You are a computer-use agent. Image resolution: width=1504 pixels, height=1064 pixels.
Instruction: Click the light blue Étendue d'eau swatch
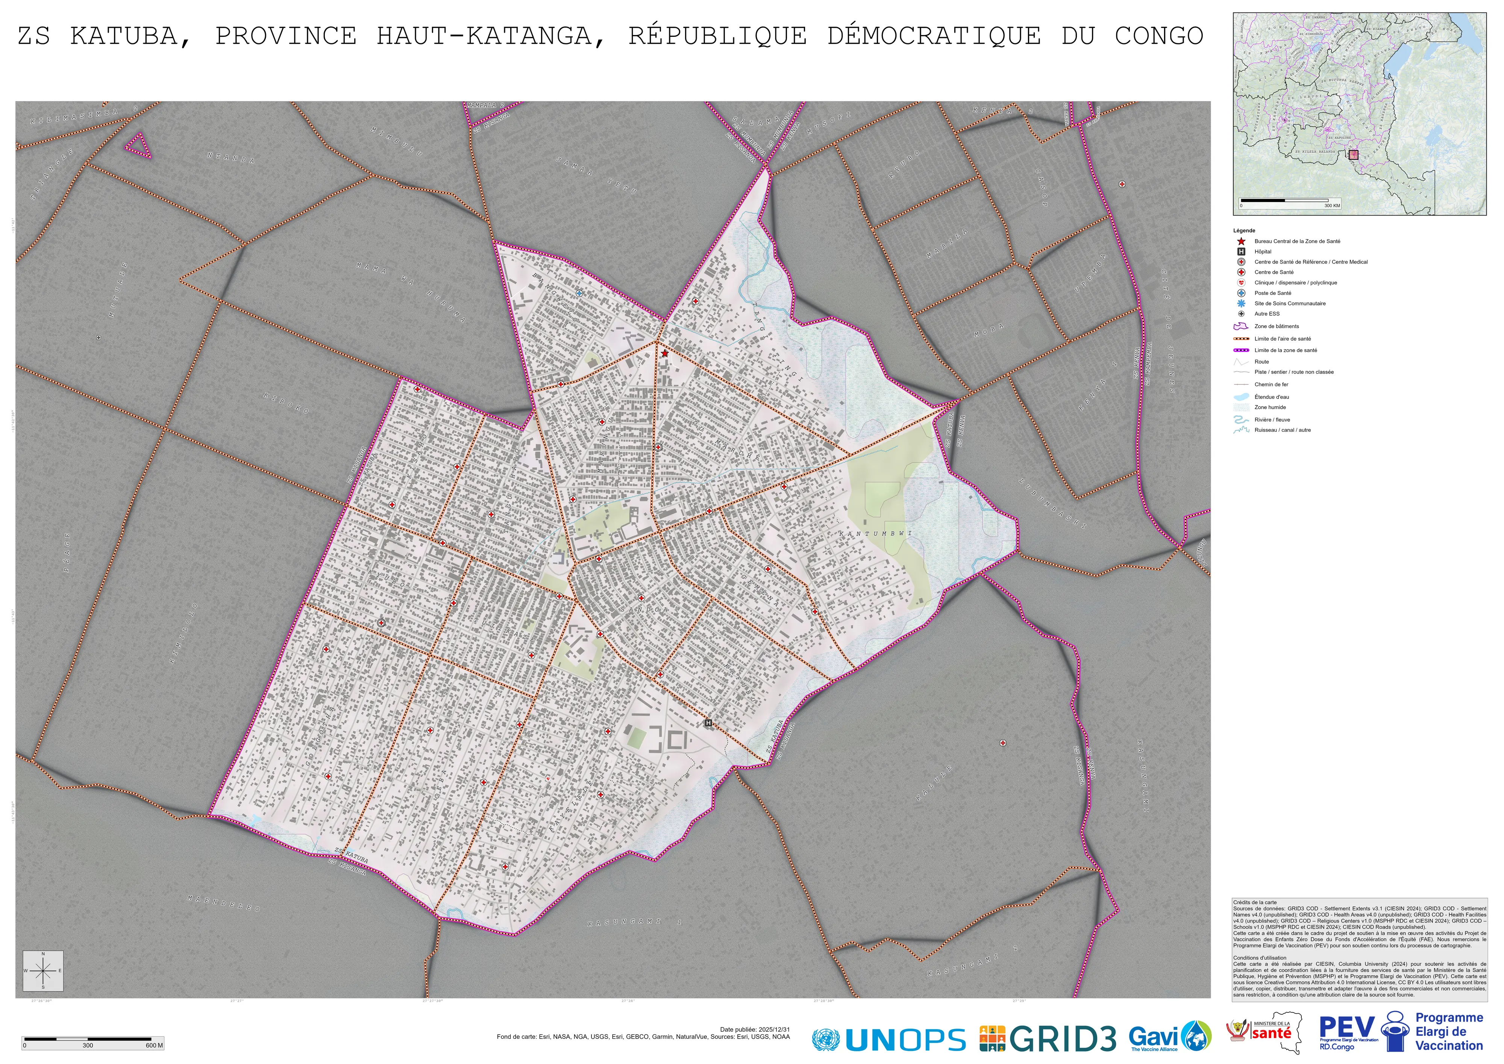pyautogui.click(x=1241, y=397)
